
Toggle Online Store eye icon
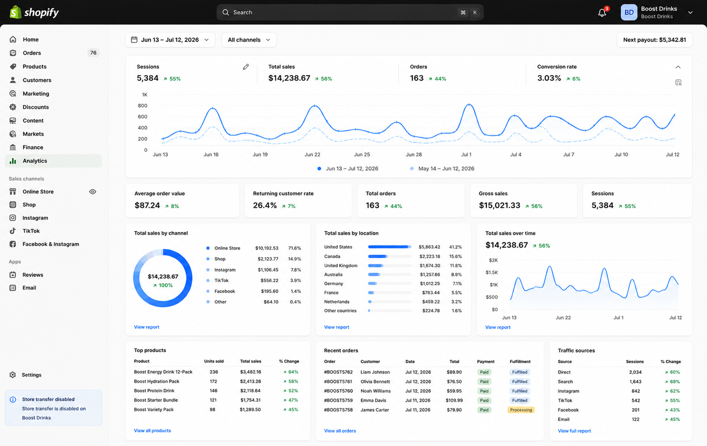(x=93, y=192)
